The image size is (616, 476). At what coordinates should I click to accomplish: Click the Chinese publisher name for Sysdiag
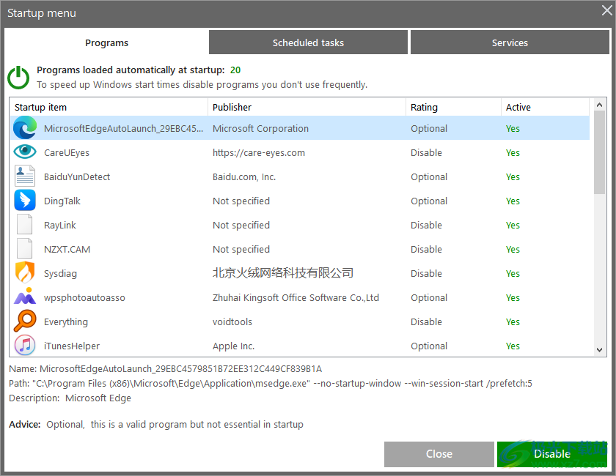point(283,273)
